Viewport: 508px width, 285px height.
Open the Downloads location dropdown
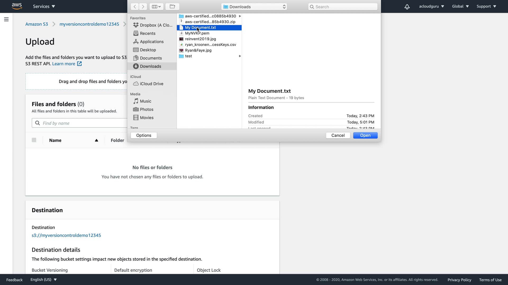(254, 7)
